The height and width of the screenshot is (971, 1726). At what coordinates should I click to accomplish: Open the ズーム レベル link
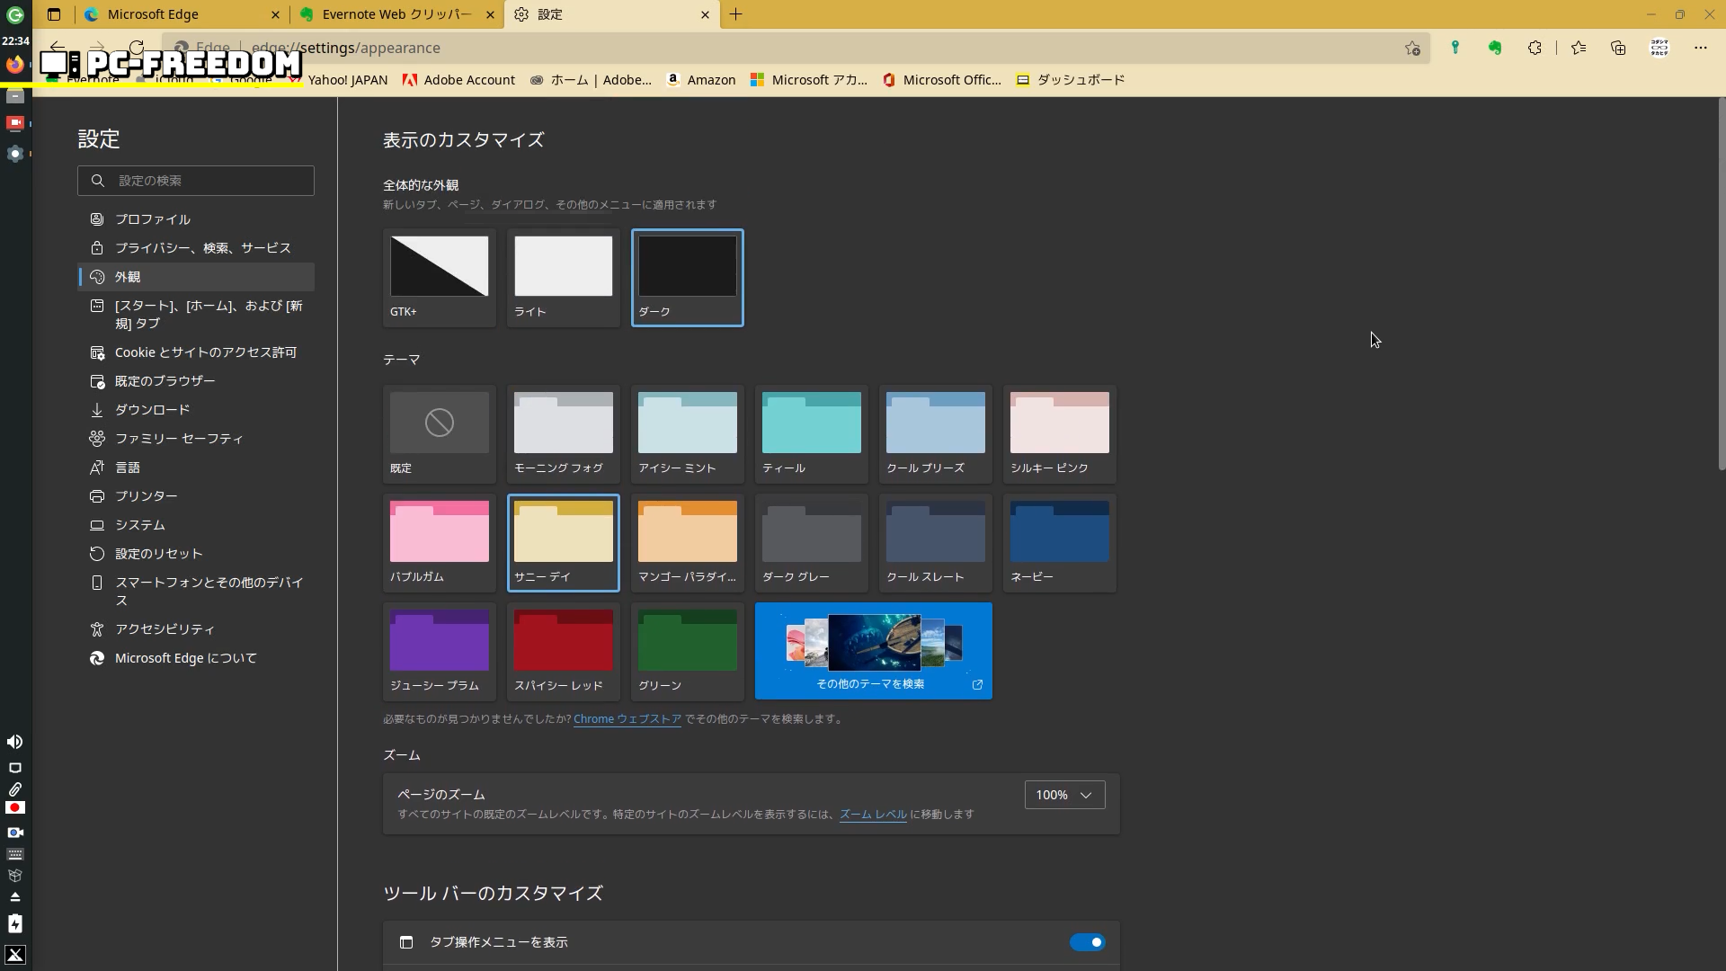[873, 815]
